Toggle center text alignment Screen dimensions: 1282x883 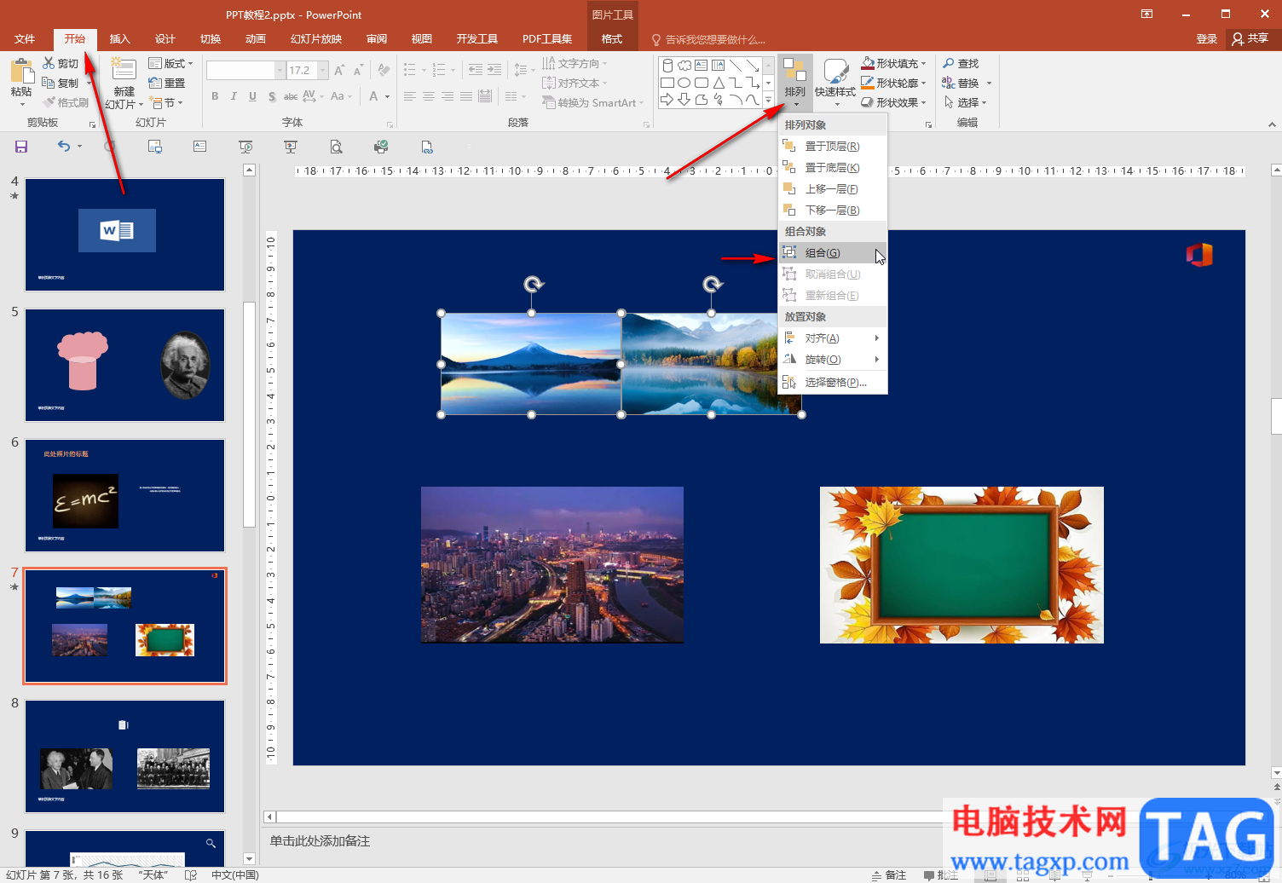[429, 96]
